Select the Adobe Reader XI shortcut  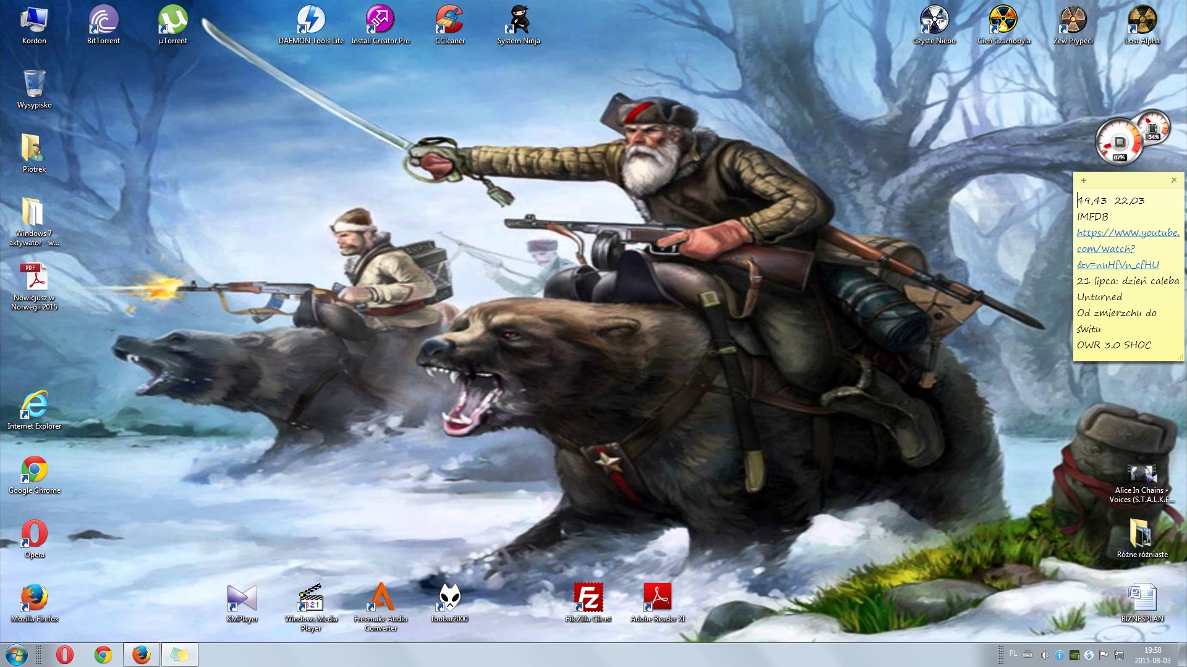[x=657, y=604]
